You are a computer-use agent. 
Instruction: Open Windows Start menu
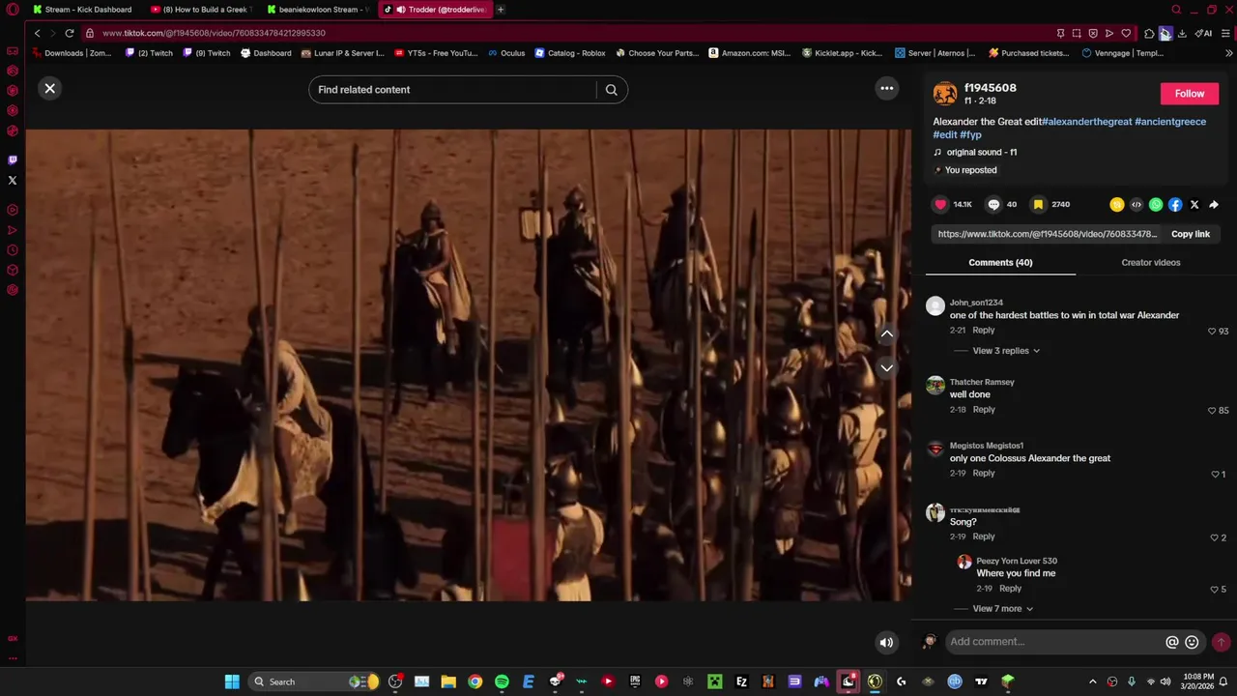point(232,681)
